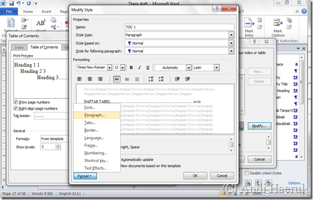Open font size dropdown showing 12

(123, 68)
